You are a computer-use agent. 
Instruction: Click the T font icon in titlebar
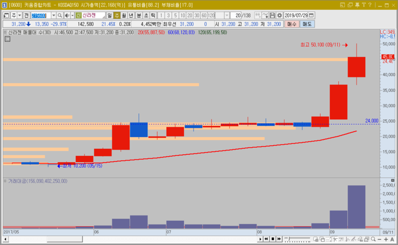364,5
